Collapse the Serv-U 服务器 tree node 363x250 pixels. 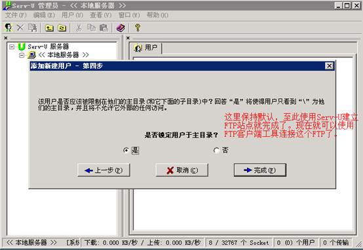click(x=12, y=47)
